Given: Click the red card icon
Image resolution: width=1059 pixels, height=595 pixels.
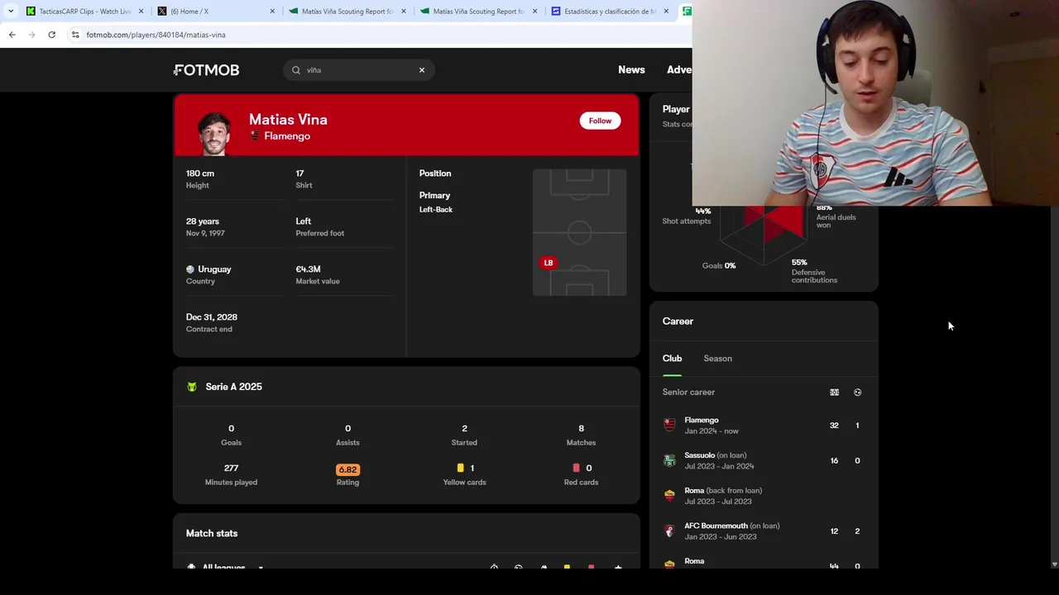Looking at the screenshot, I should (577, 468).
